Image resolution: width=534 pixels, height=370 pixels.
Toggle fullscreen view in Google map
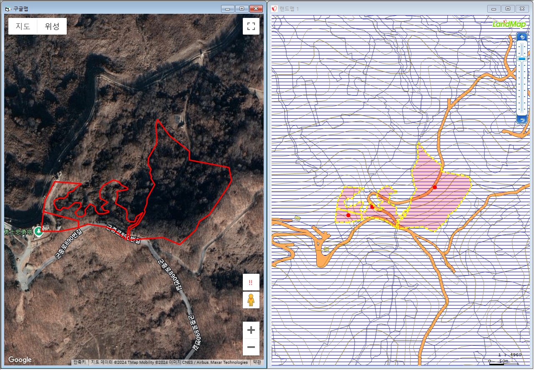click(251, 26)
